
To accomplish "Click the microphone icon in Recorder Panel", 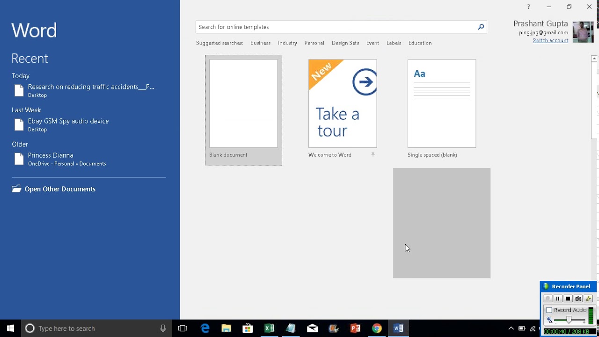I will [x=549, y=321].
